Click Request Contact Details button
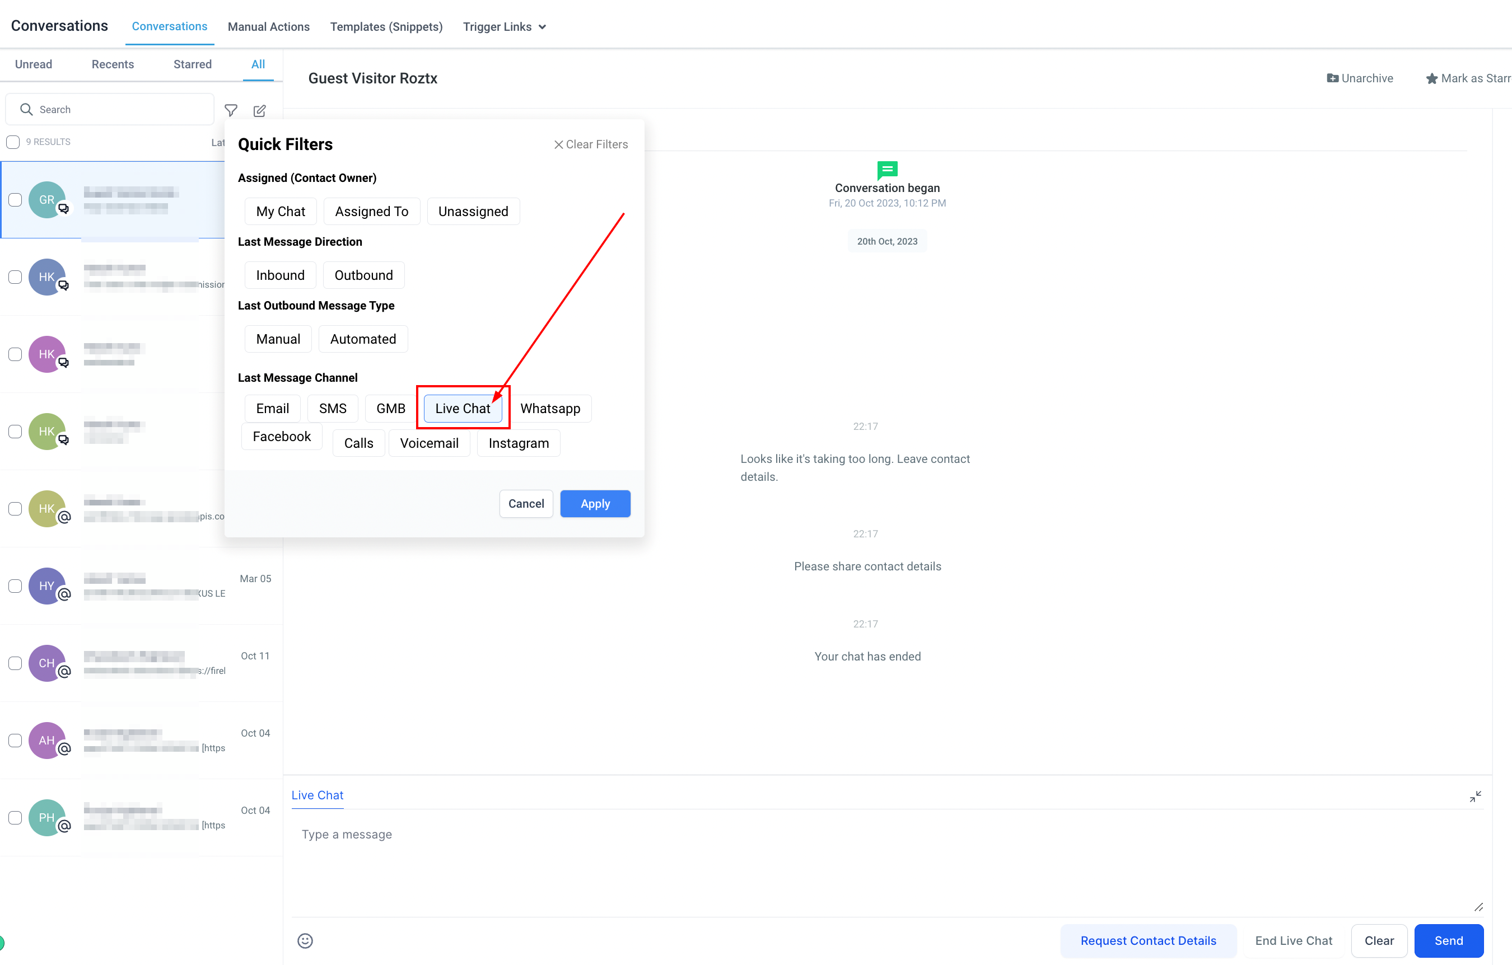This screenshot has height=965, width=1512. click(x=1148, y=940)
